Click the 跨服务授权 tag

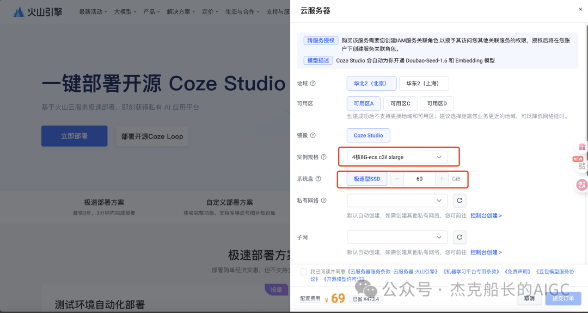321,40
